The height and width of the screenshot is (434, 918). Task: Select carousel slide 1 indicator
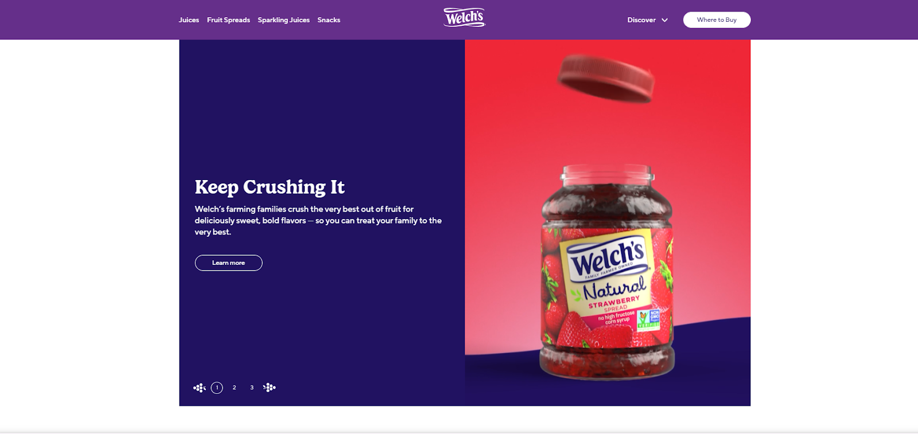click(217, 388)
